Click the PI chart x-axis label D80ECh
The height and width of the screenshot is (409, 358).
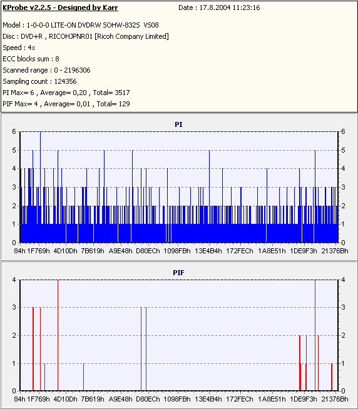point(148,251)
